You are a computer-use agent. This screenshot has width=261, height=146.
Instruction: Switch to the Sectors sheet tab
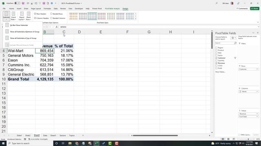pyautogui.click(x=62, y=135)
